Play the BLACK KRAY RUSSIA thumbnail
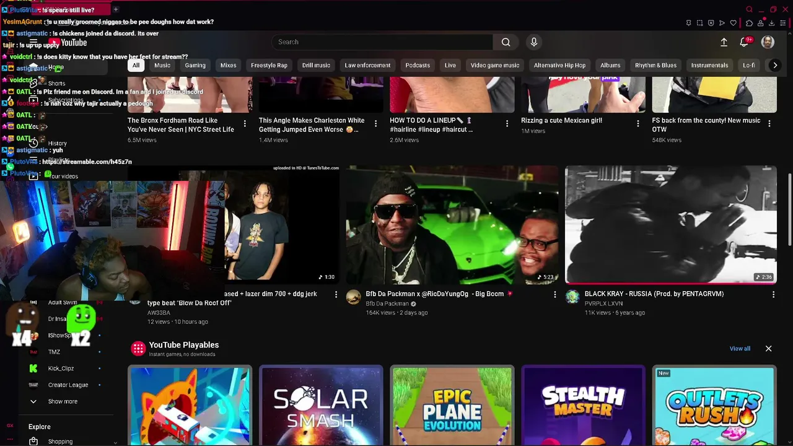The width and height of the screenshot is (793, 446). point(670,224)
